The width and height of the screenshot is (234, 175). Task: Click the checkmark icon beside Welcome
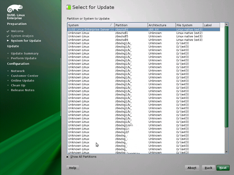8,31
